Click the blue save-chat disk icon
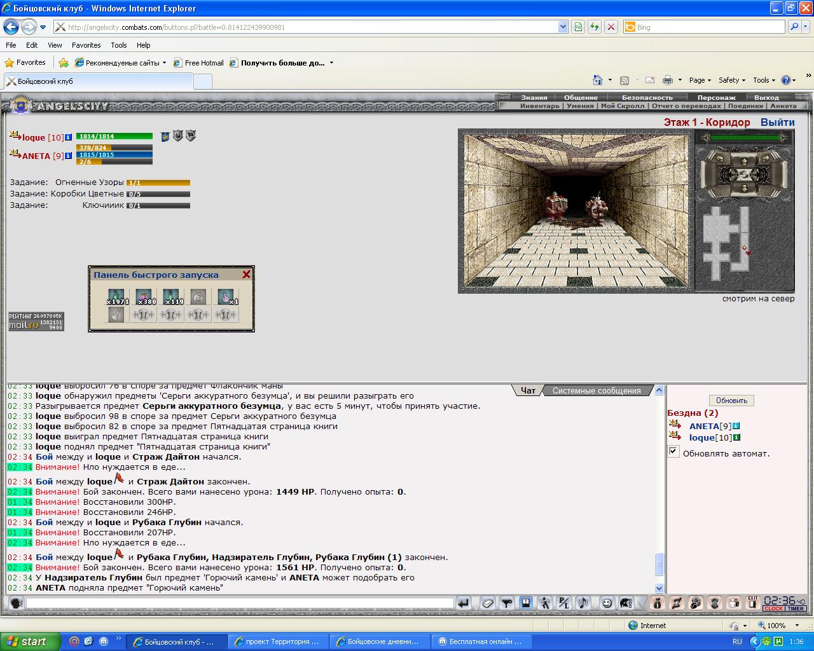This screenshot has height=651, width=814. coord(526,603)
